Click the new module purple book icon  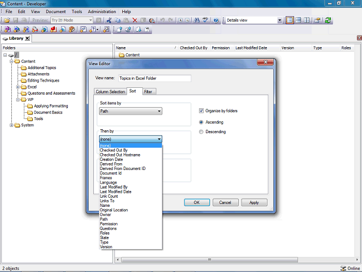tap(7, 29)
